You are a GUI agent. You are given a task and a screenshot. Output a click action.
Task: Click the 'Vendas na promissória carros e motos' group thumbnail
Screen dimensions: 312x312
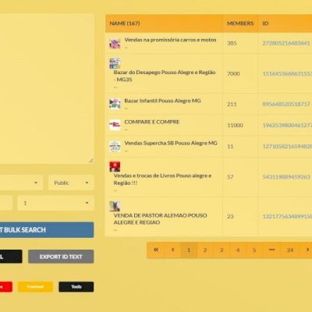click(x=115, y=44)
